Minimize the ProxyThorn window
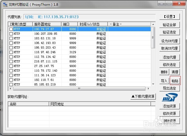The width and height of the screenshot is (187, 136). click(162, 4)
